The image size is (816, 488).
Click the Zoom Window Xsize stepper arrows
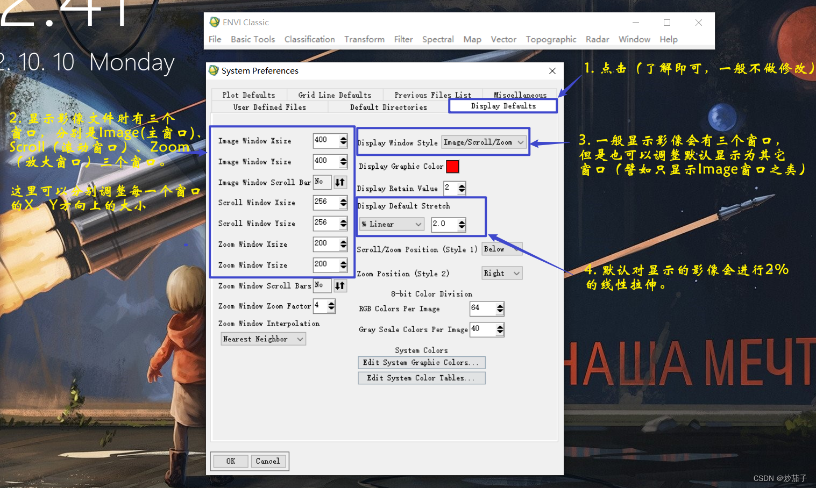(x=343, y=244)
